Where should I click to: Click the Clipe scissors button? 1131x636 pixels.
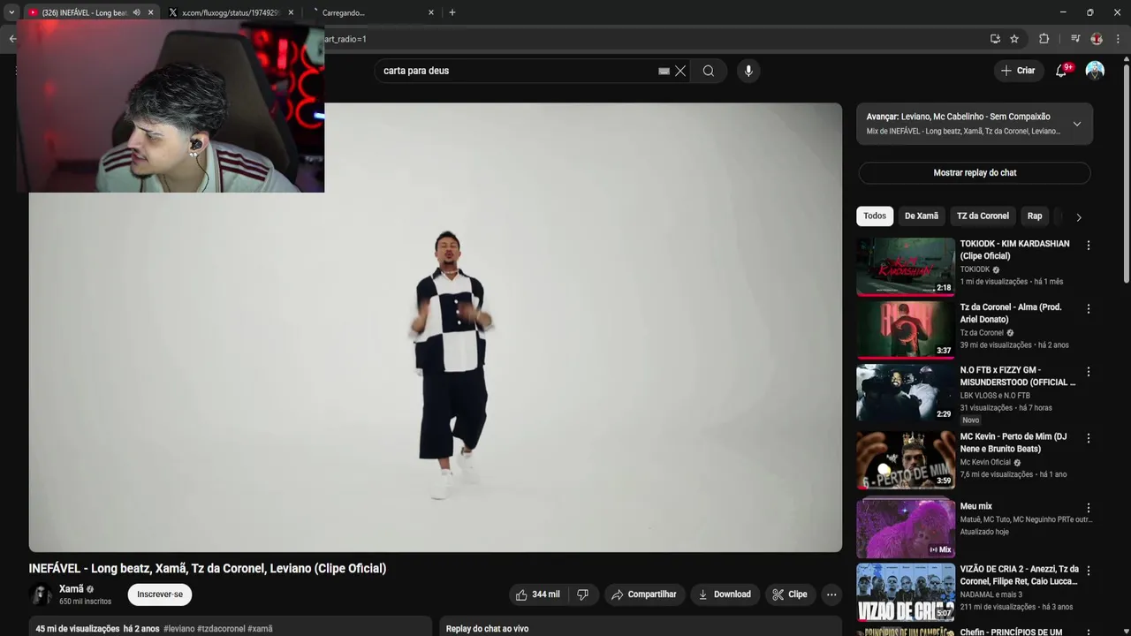pos(790,594)
